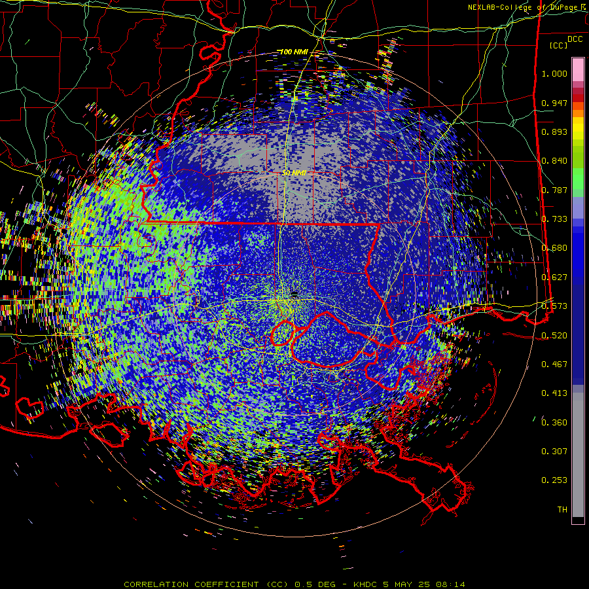The height and width of the screenshot is (589, 589).
Task: Click the 50 NMI range ring label
Action: click(x=294, y=173)
